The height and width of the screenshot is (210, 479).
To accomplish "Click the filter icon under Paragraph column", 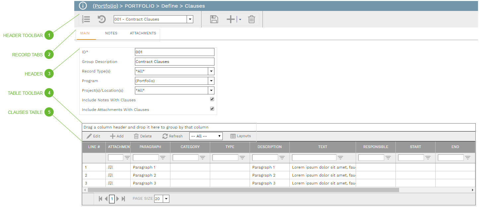I will [x=163, y=158].
